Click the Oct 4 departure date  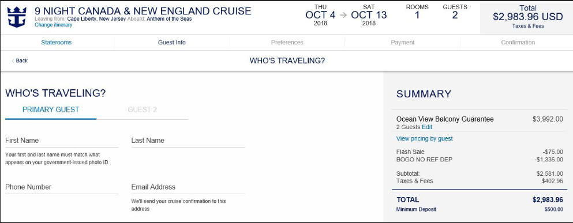320,16
